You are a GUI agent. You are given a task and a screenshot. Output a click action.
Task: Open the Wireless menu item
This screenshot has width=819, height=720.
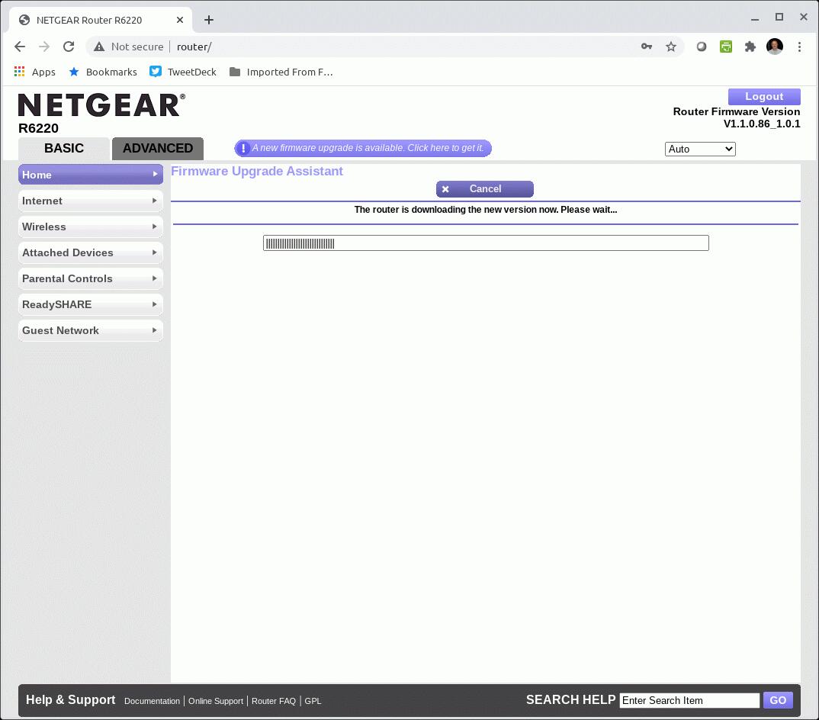pyautogui.click(x=90, y=227)
